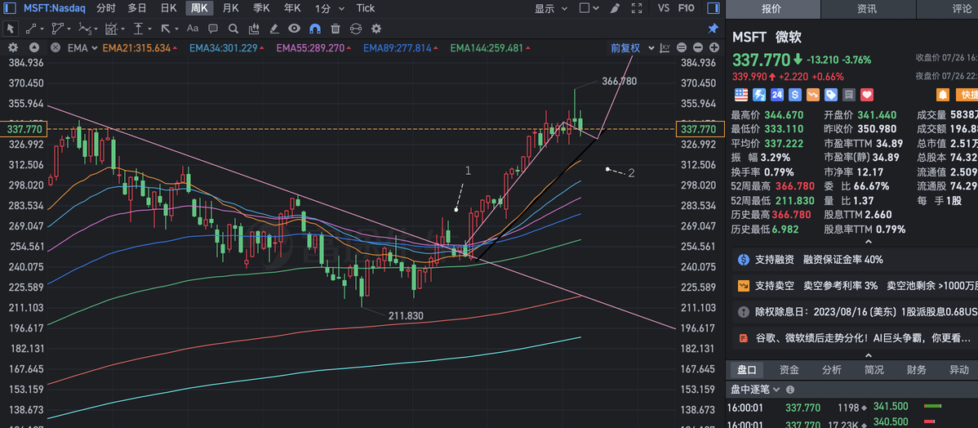Open price alert bell icon
The width and height of the screenshot is (978, 428).
[943, 95]
